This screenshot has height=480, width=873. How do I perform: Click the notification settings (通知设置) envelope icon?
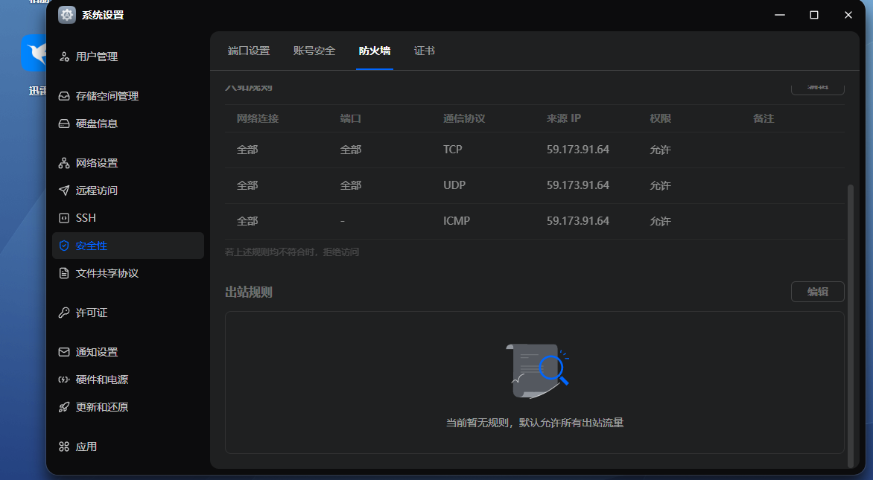coord(64,352)
